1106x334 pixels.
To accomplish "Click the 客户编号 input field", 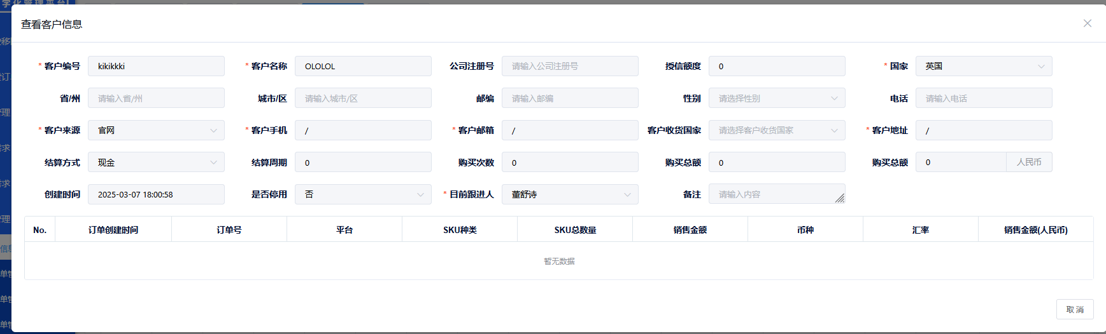I will pyautogui.click(x=156, y=66).
